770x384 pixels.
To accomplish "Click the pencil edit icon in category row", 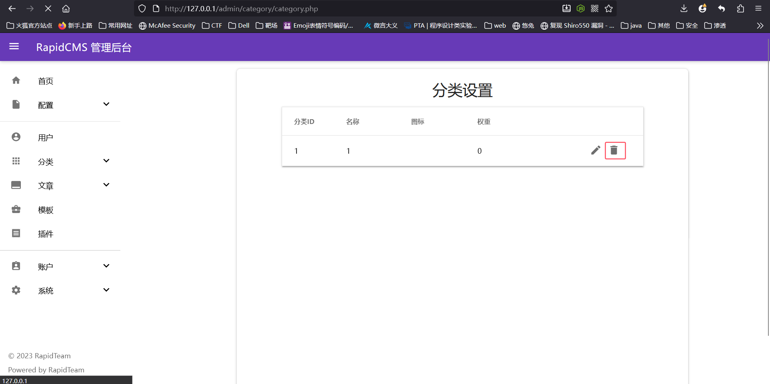I will (x=595, y=150).
